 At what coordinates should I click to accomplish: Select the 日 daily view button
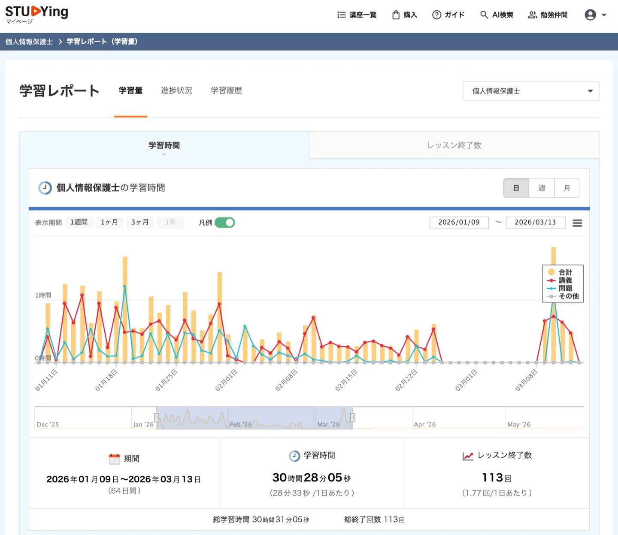pos(516,188)
